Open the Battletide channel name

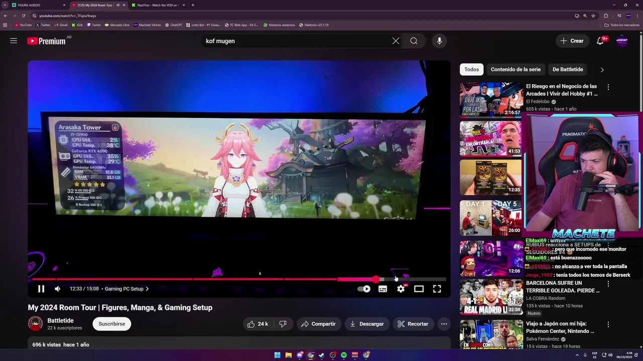60,321
